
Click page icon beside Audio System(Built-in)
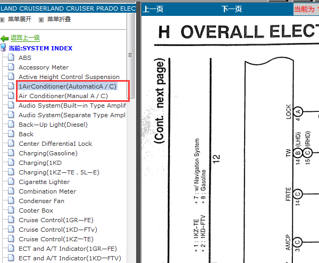click(11, 105)
